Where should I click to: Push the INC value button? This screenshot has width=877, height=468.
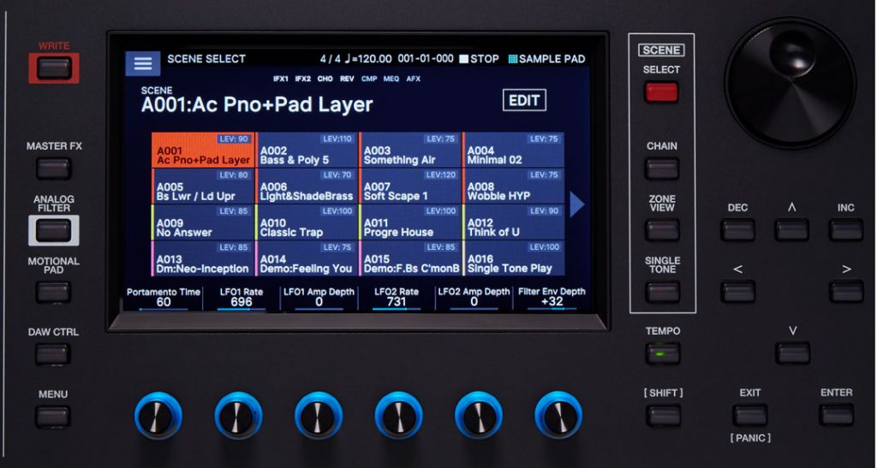[845, 230]
